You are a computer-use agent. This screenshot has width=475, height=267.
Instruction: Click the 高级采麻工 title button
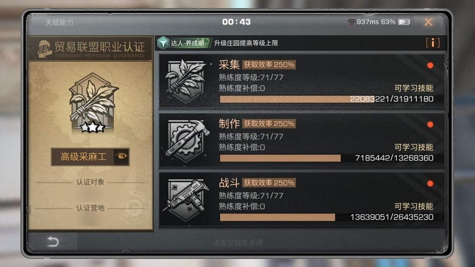click(x=83, y=156)
